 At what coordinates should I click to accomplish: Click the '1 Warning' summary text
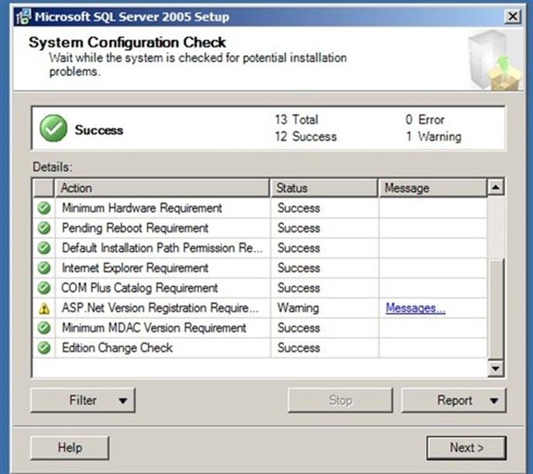434,136
